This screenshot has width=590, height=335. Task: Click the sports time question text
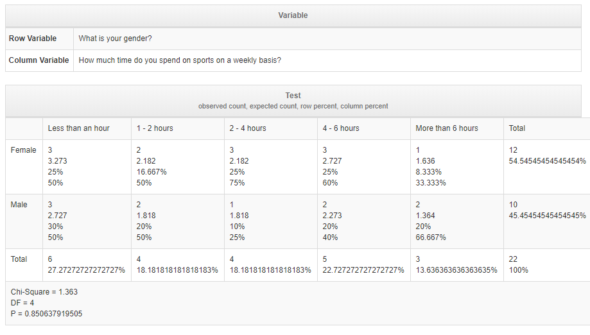click(x=180, y=60)
